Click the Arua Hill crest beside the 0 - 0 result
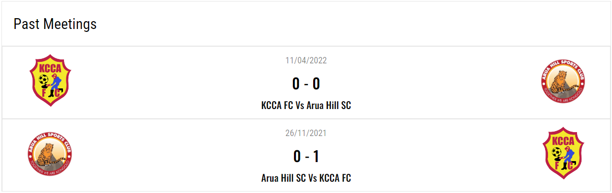Viewport: 612px width, 193px height. 563,82
